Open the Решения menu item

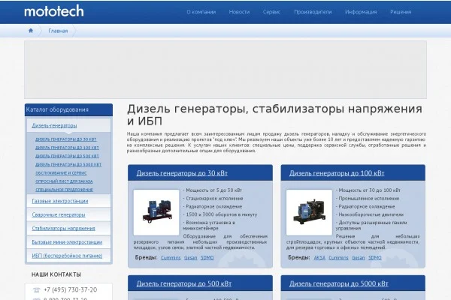(x=401, y=12)
